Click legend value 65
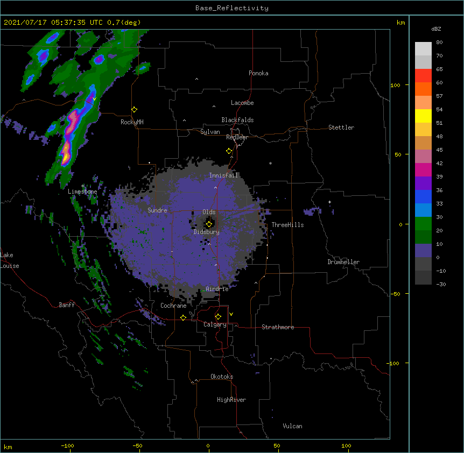 [x=439, y=69]
